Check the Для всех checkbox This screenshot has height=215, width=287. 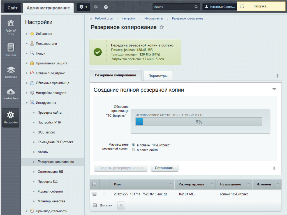click(x=95, y=205)
